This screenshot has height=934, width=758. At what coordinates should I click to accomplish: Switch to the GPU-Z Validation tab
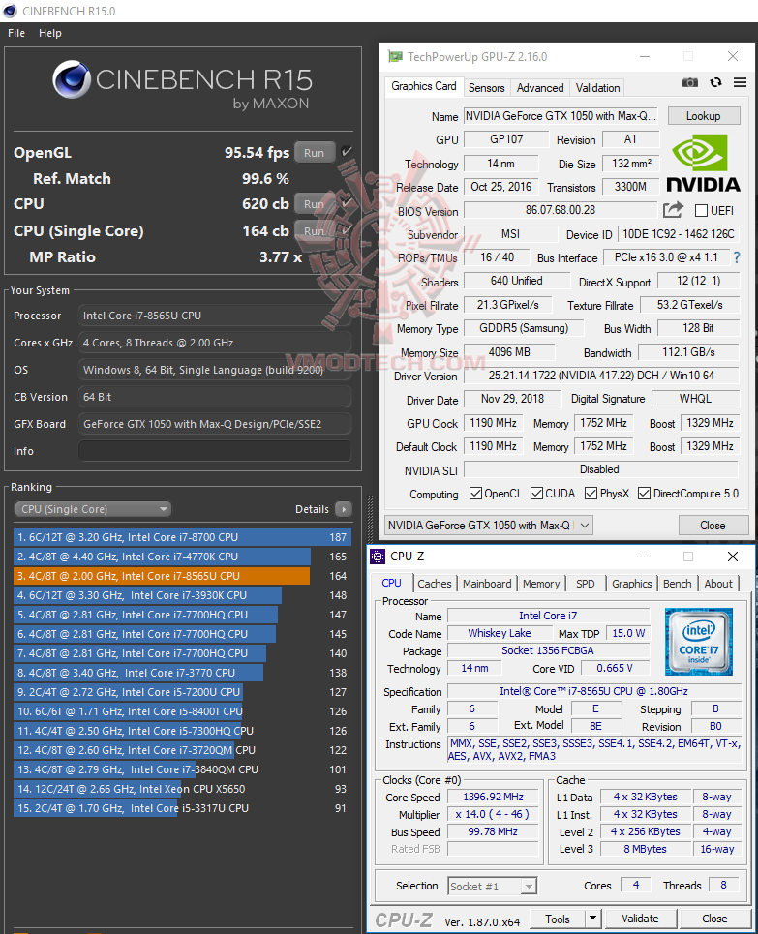tap(597, 87)
